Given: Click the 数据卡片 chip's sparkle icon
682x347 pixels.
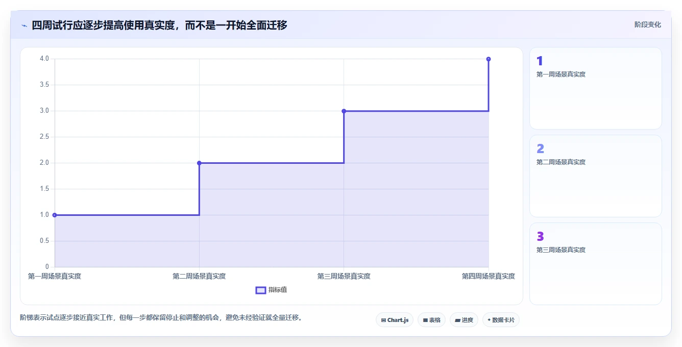Looking at the screenshot, I should point(489,320).
